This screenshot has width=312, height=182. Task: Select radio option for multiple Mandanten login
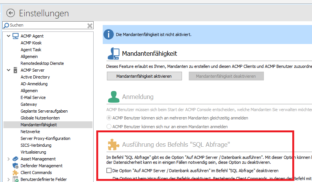coord(109,118)
